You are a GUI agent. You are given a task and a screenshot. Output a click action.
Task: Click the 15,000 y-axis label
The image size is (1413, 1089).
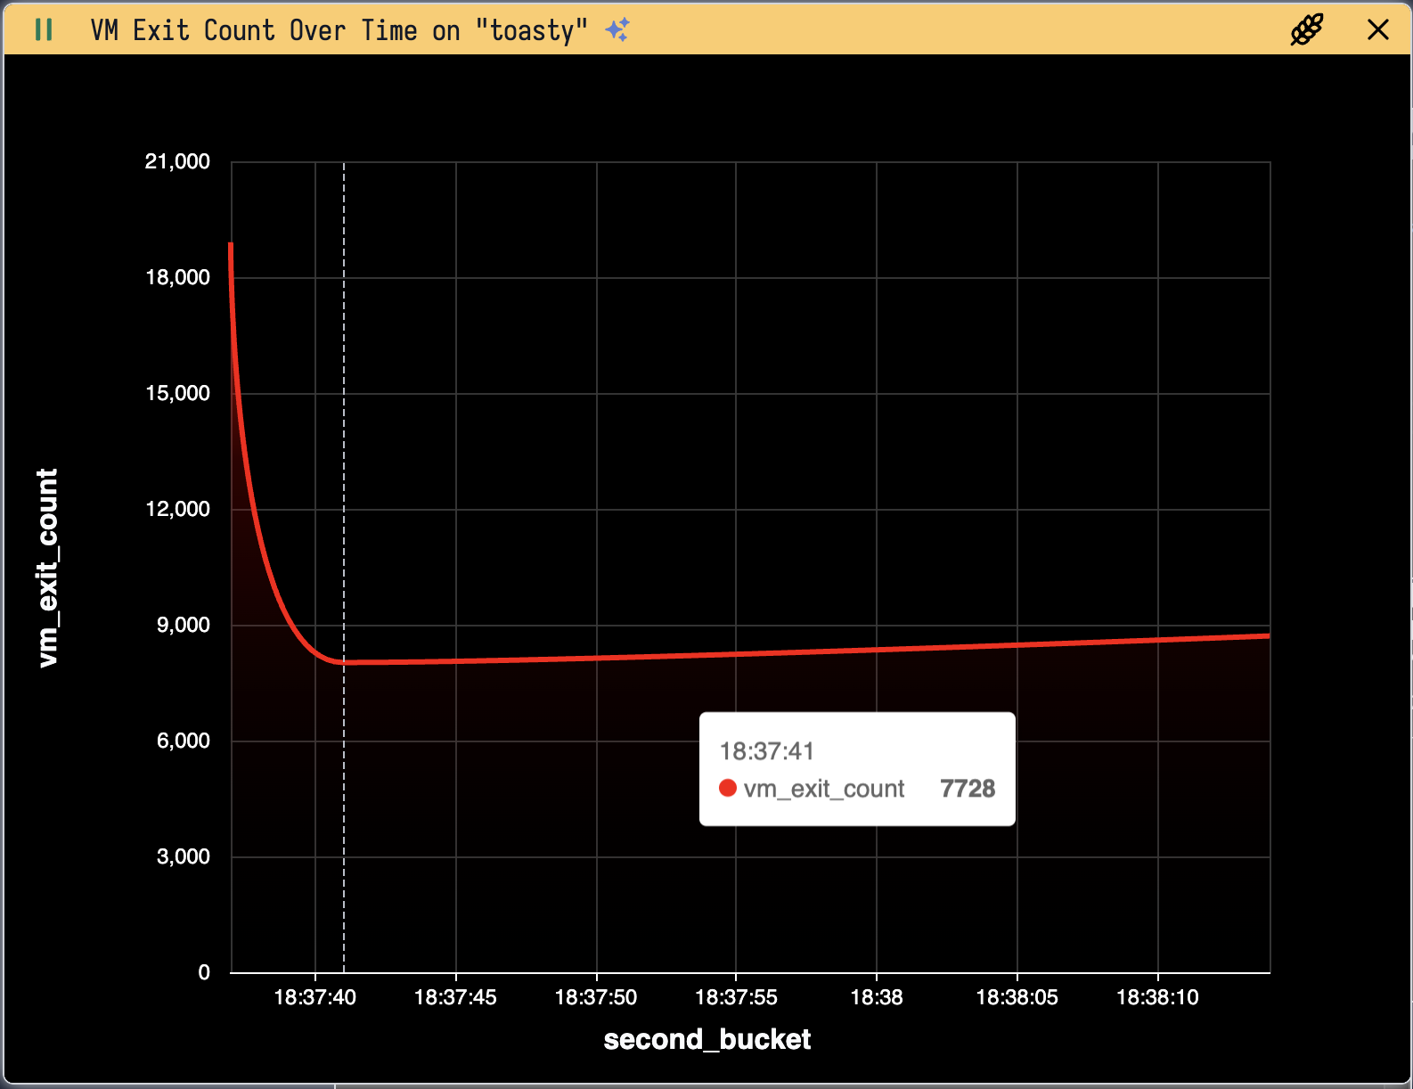177,393
